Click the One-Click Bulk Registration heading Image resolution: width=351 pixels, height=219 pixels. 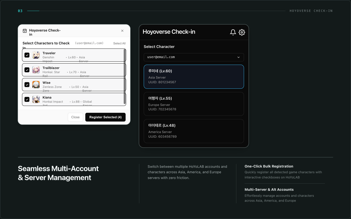click(269, 166)
